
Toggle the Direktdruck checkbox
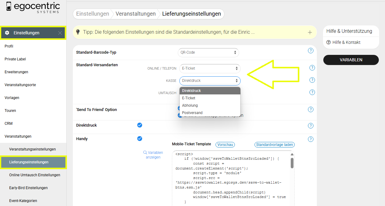[140, 125]
